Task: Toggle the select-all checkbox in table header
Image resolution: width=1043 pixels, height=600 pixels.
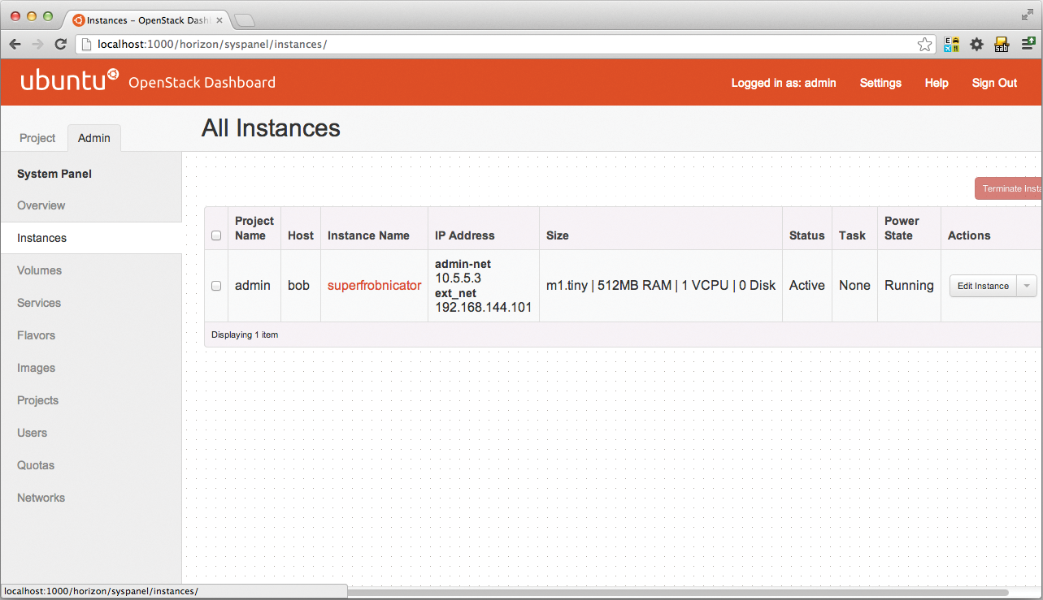Action: tap(216, 236)
